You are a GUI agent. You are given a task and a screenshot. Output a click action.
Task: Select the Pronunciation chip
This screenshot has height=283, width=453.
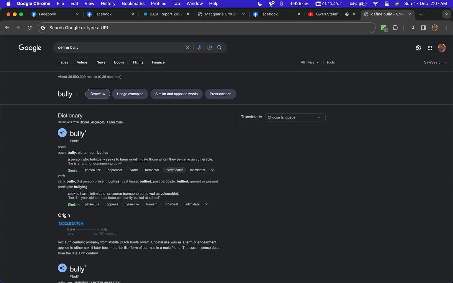click(x=221, y=94)
